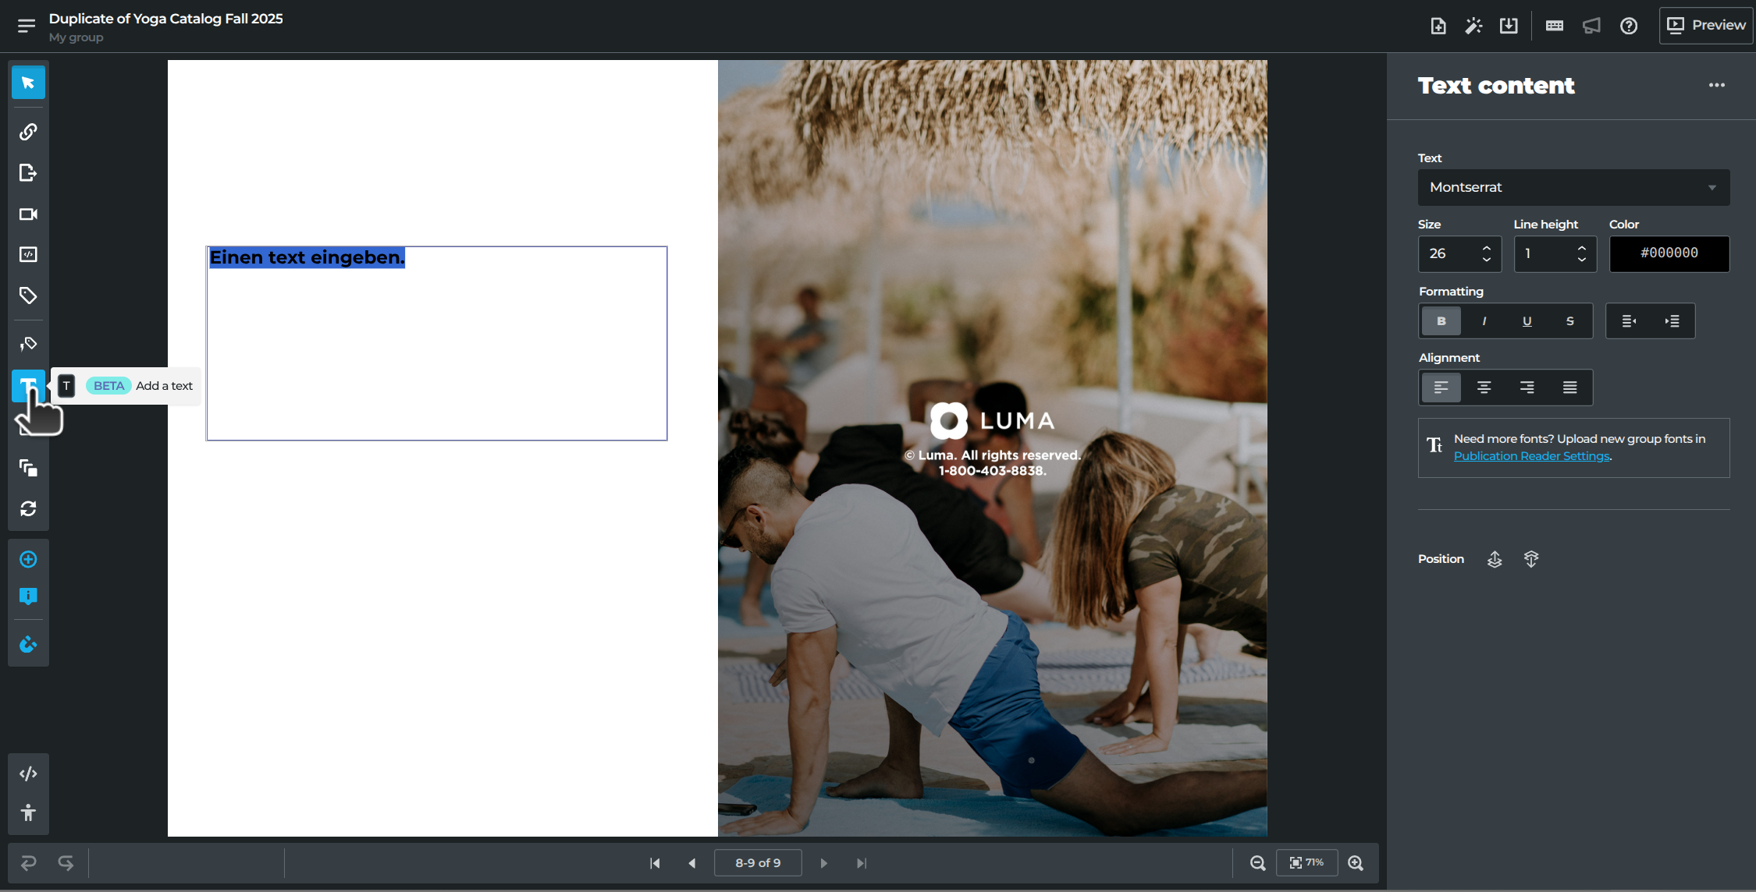Click the #000000 color swatch
1756x892 pixels.
pyautogui.click(x=1669, y=253)
